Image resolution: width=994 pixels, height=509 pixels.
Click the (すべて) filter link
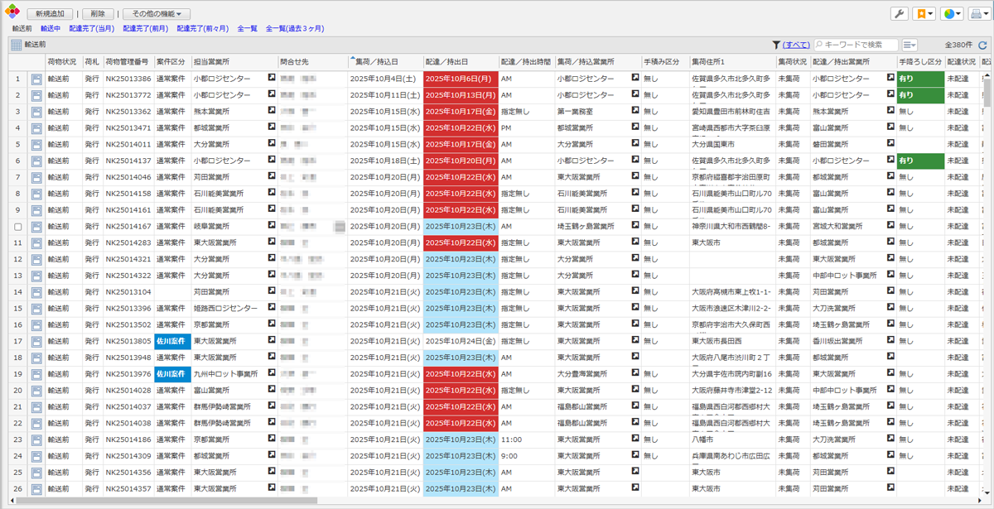point(796,45)
